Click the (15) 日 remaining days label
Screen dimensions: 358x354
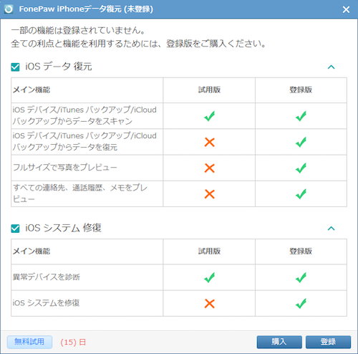pos(73,342)
